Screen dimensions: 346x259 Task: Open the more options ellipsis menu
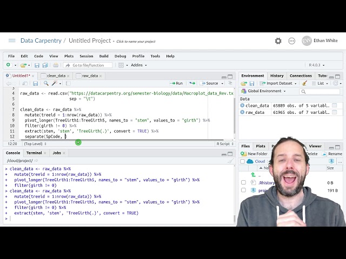292,41
